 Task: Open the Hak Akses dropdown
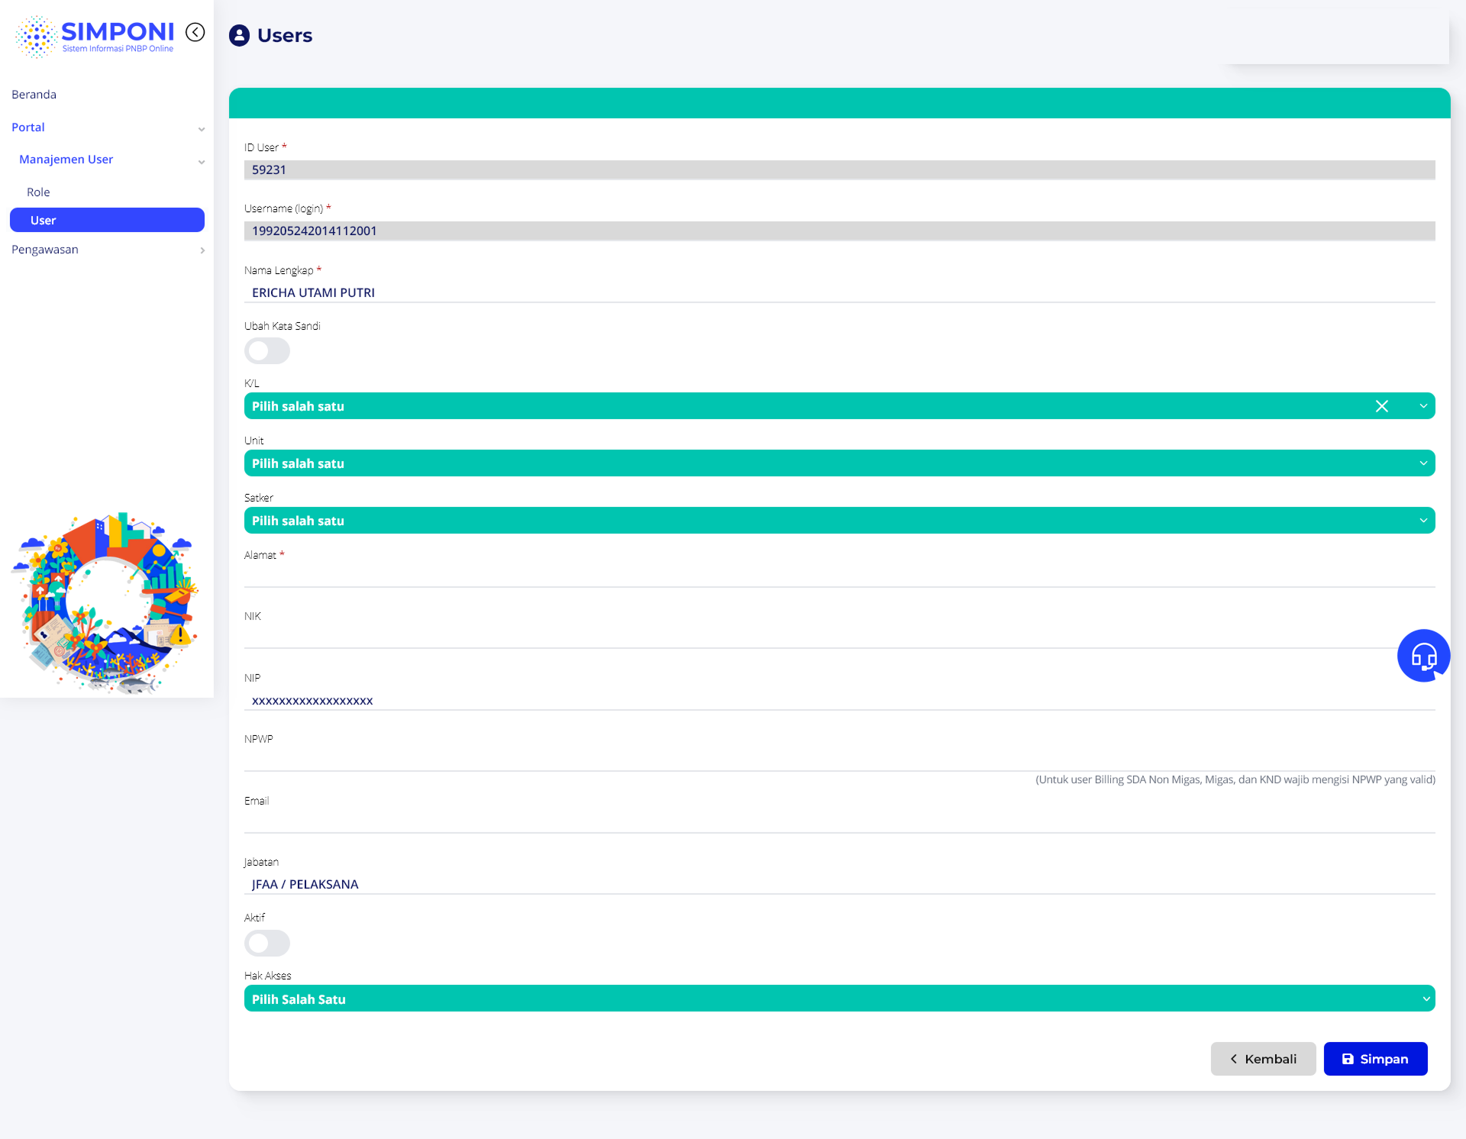pos(840,999)
